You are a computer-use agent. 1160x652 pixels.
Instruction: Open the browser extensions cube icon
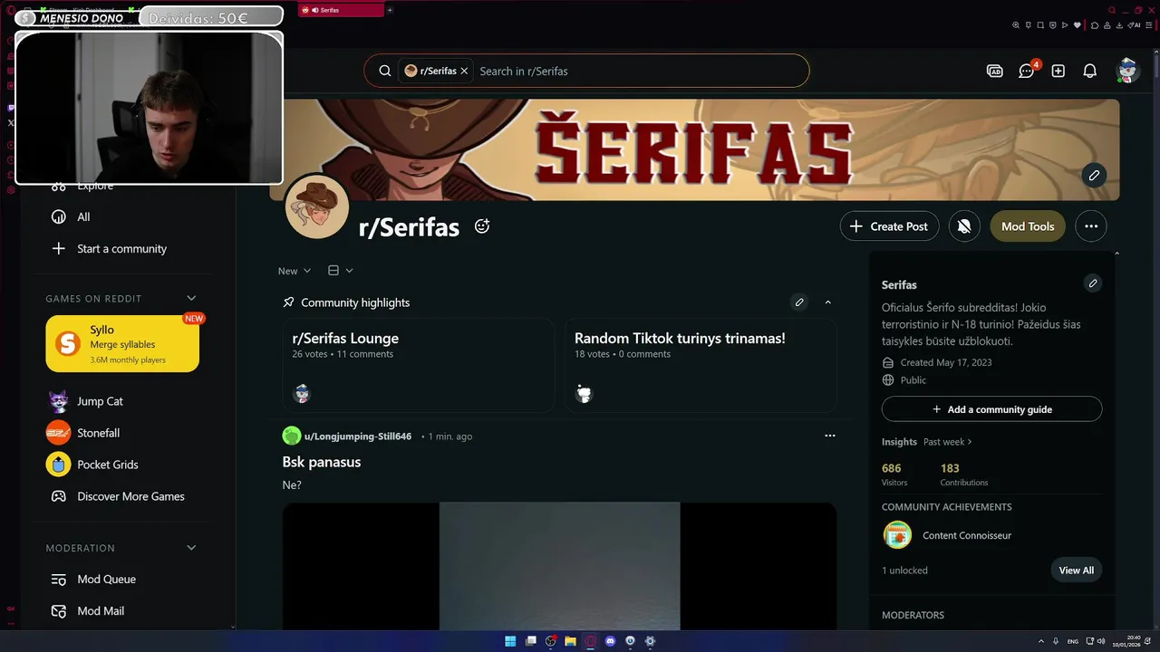(x=1095, y=25)
